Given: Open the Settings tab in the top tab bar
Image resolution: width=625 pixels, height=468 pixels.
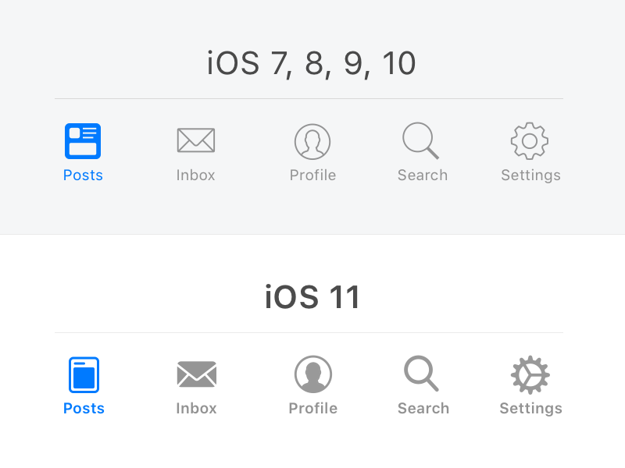Looking at the screenshot, I should (530, 175).
